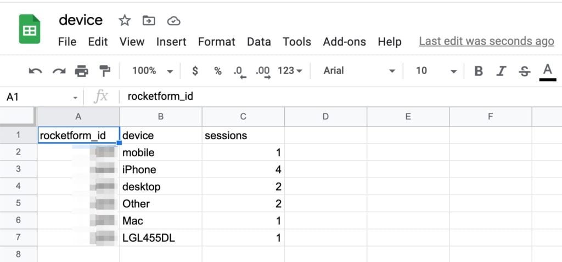Open the text color picker
562x262 pixels.
point(547,71)
